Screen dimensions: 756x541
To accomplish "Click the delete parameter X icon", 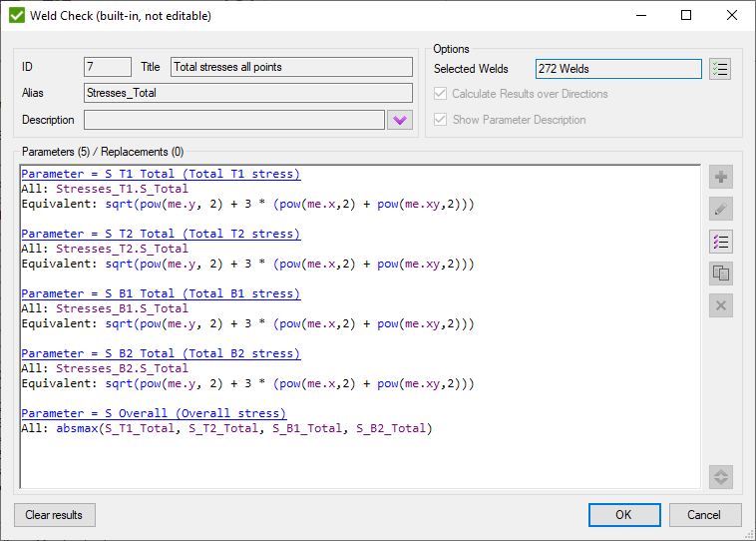I will pyautogui.click(x=720, y=305).
